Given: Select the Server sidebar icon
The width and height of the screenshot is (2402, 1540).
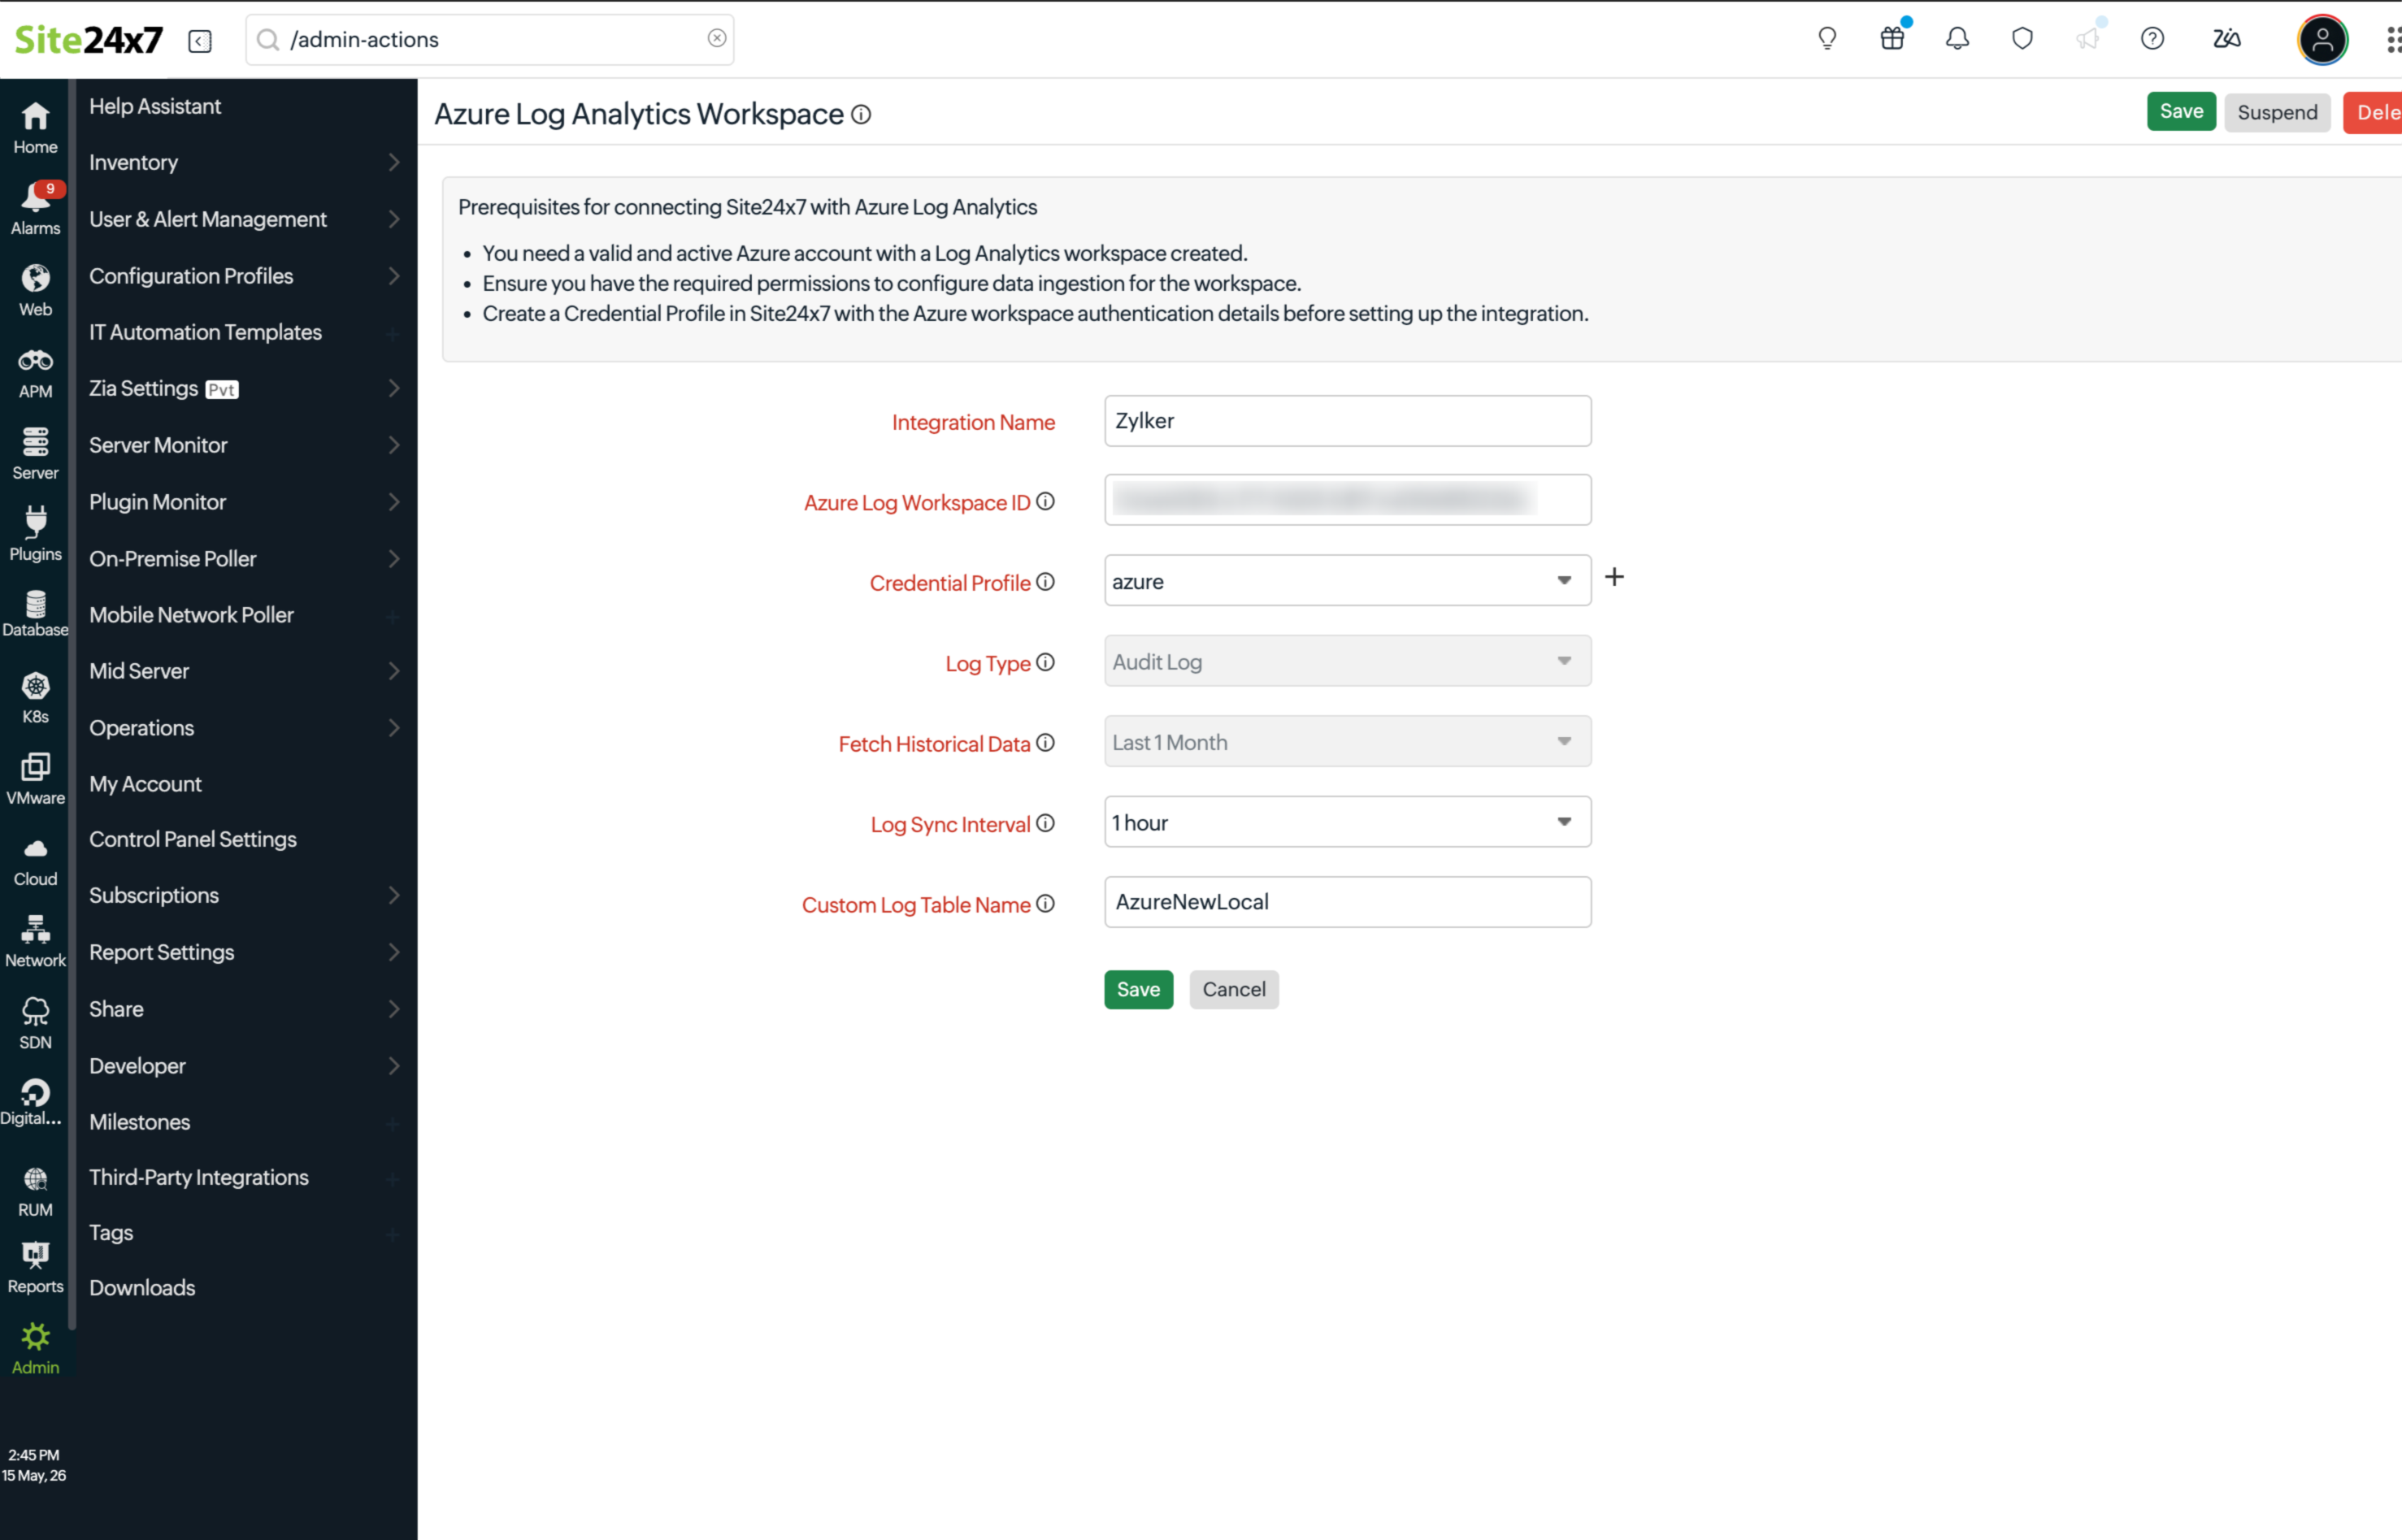Looking at the screenshot, I should click(x=35, y=454).
